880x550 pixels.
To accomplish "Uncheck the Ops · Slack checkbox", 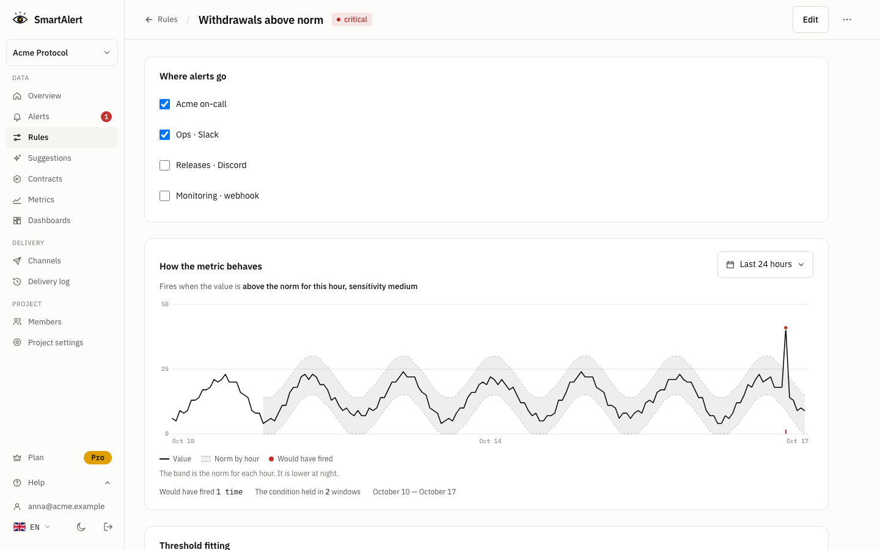I will (x=165, y=135).
